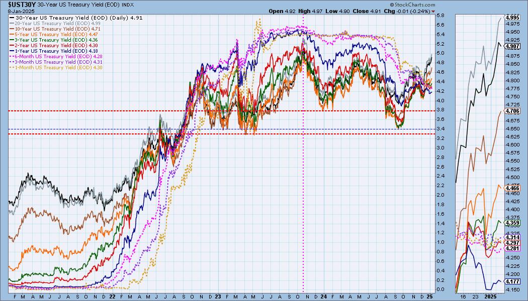Click the 4.907 price tag on right panel
Image resolution: width=528 pixels, height=301 pixels.
click(x=512, y=46)
